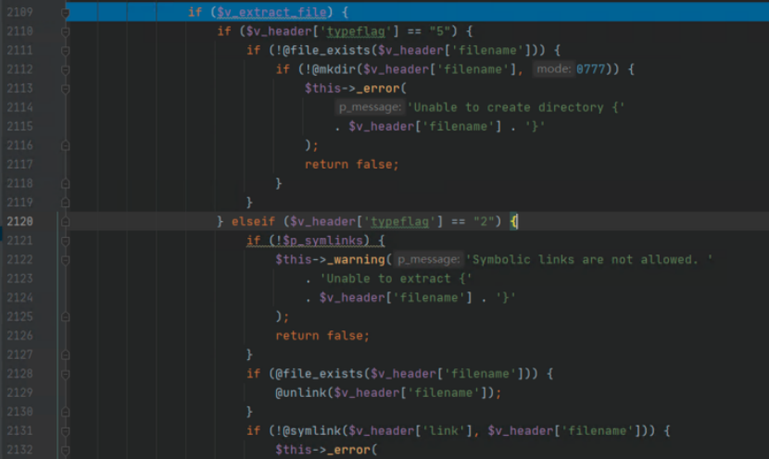The height and width of the screenshot is (459, 769).
Task: Collapse the file_exists block at line 2111
Action: [x=65, y=51]
